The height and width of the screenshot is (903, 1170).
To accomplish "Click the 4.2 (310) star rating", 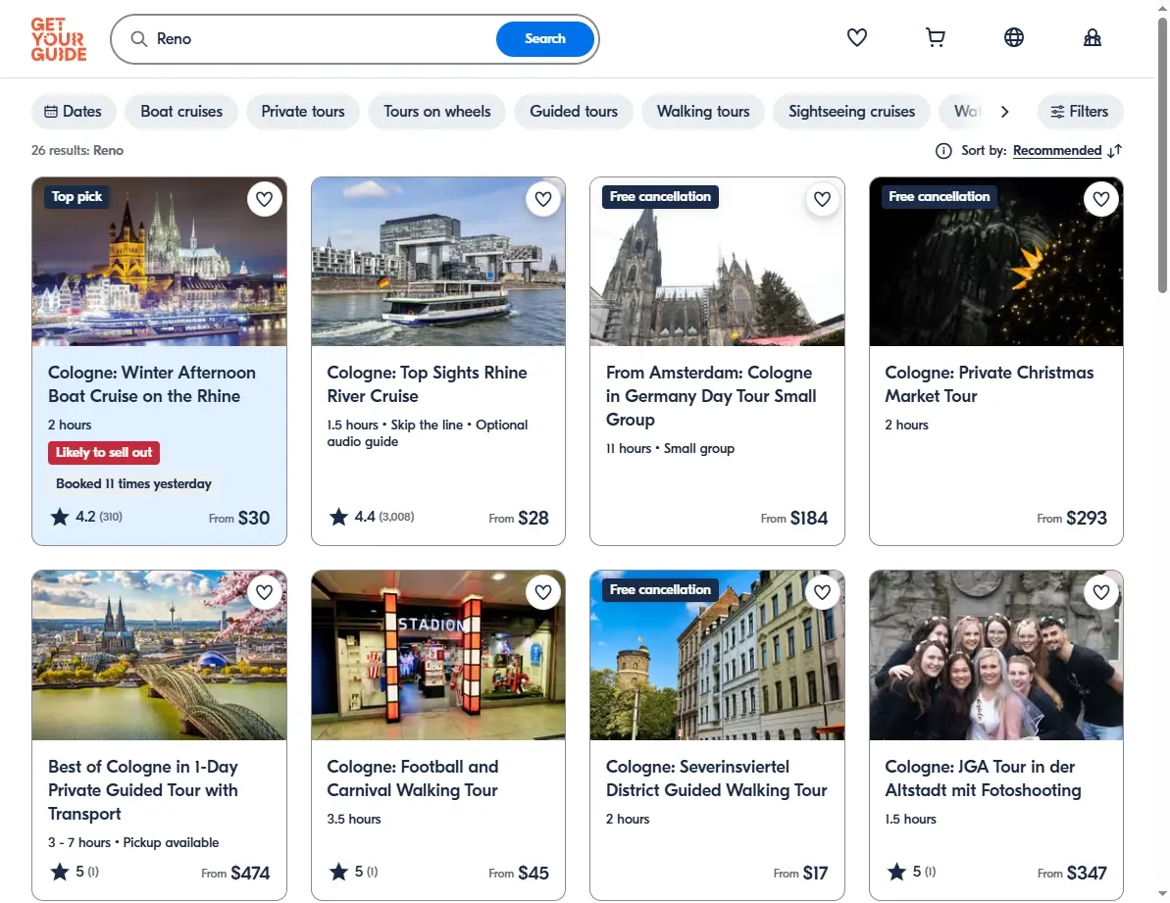I will (x=85, y=517).
